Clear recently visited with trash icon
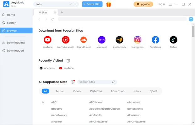195x125 pixels. (68, 61)
